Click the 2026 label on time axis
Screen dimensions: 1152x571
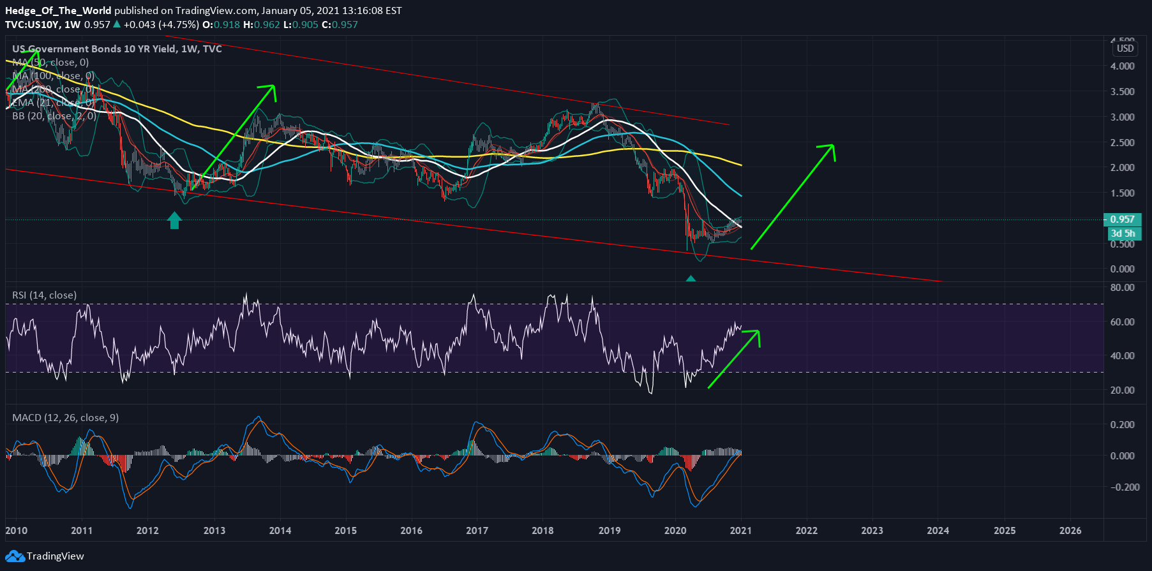pyautogui.click(x=1070, y=530)
